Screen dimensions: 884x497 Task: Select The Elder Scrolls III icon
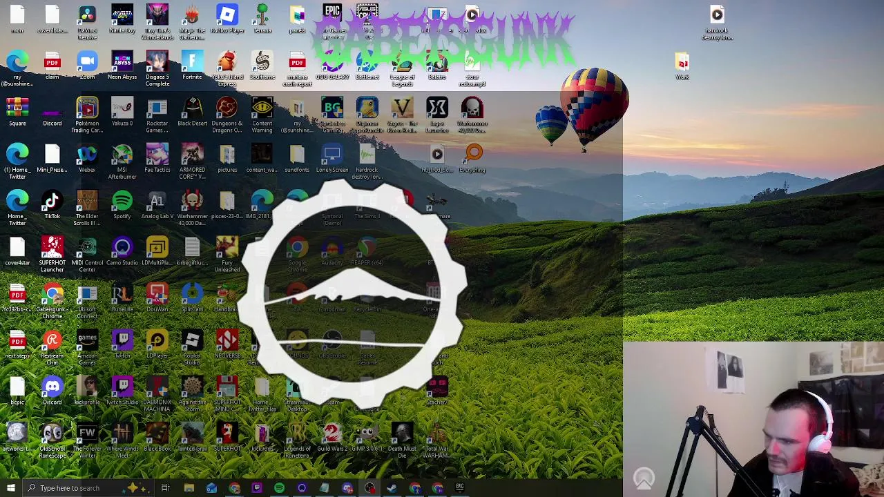[87, 207]
